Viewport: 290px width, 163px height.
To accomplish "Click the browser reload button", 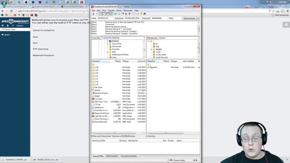I will tap(11, 11).
